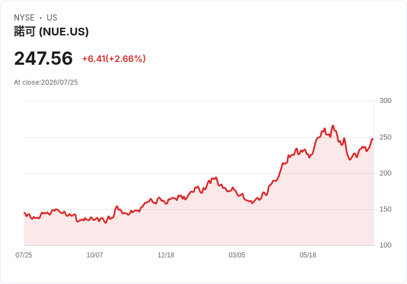Click the 200 y-axis price label

[385, 173]
